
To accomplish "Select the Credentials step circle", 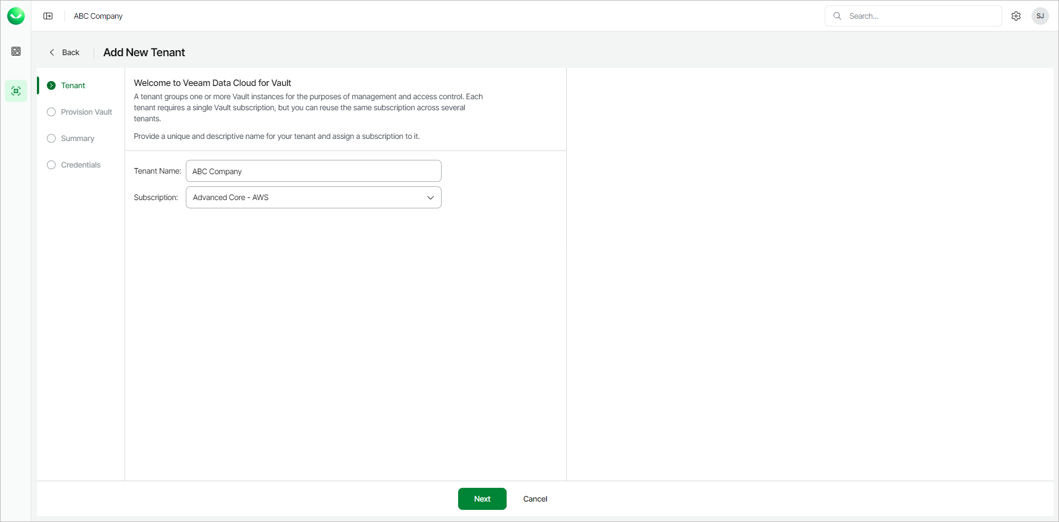I will (51, 165).
